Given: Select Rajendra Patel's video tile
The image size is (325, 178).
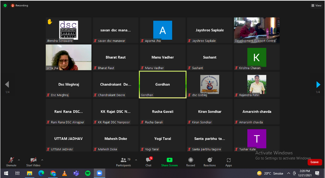Looking at the screenshot, I should point(256,84).
